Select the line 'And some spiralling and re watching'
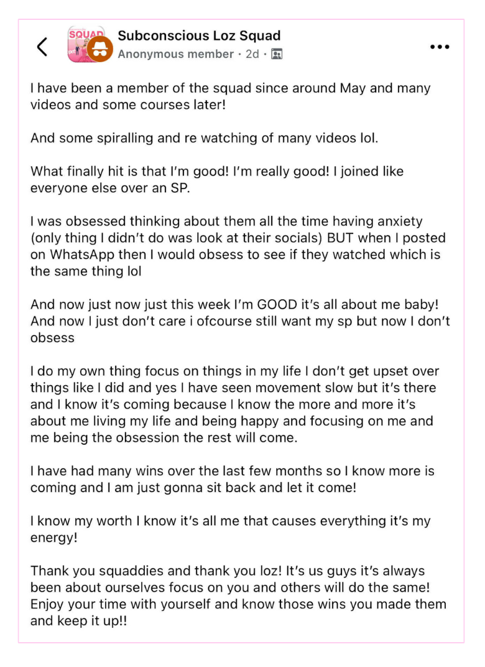 [204, 138]
